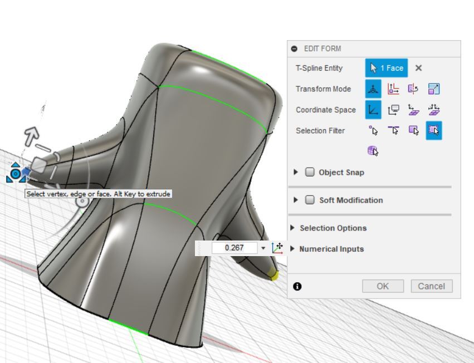The height and width of the screenshot is (363, 474).
Task: Click the translate arrow manipulator
Action: click(x=32, y=136)
